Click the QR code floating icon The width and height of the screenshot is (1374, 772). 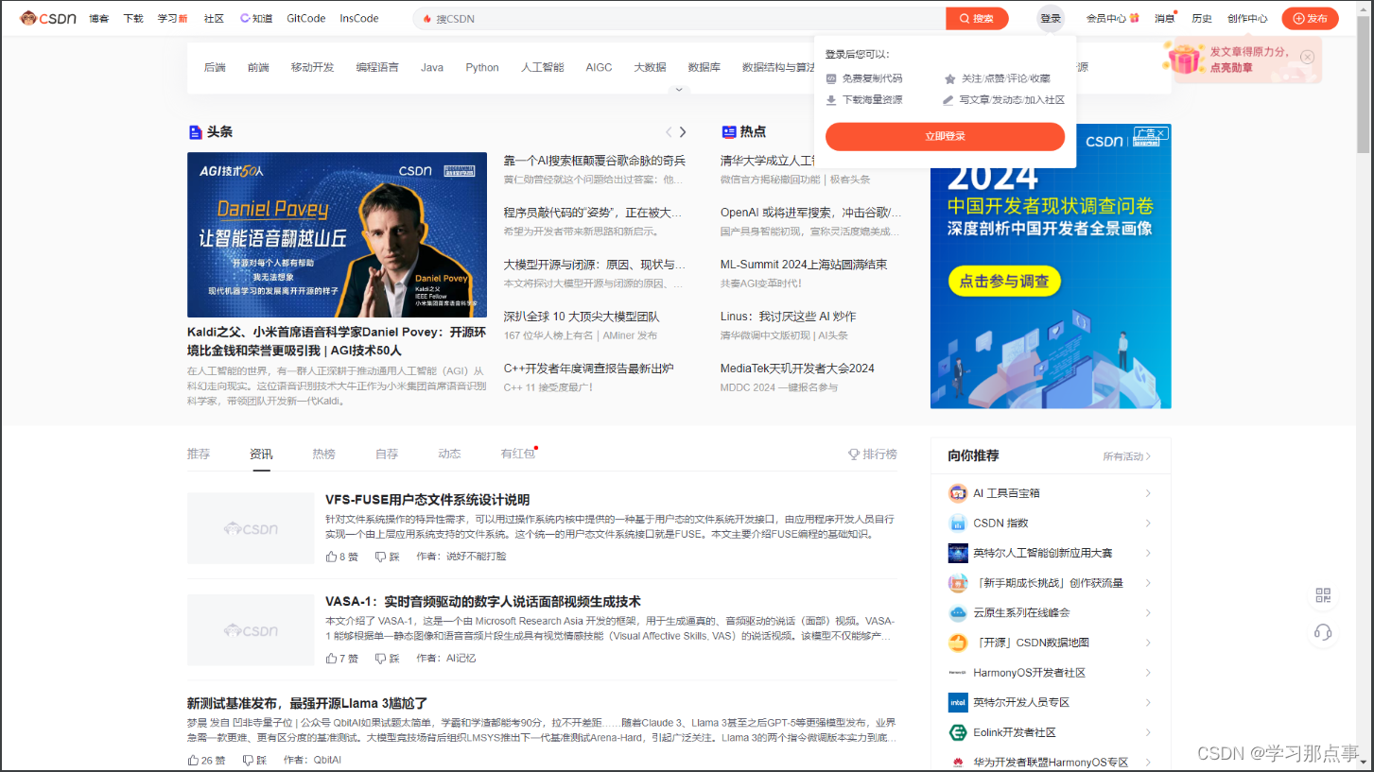(1323, 595)
